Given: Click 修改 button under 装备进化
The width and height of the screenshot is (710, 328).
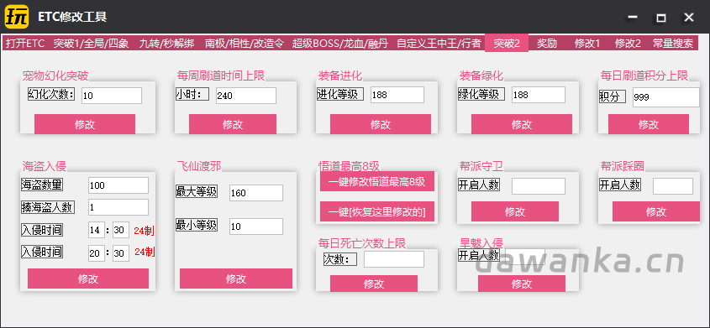Looking at the screenshot, I should click(381, 124).
